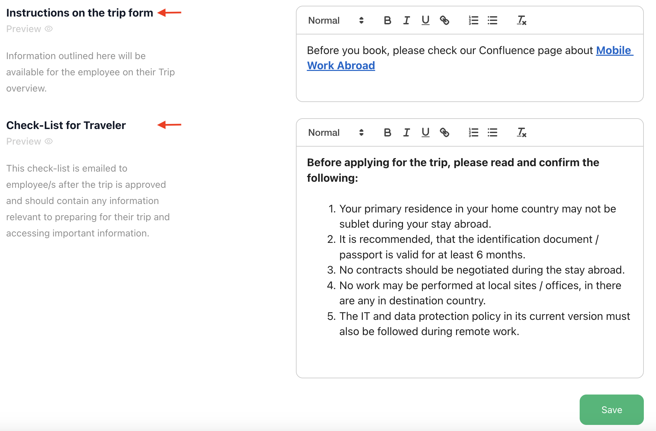Apply numbered list in Check-List editor

[473, 133]
